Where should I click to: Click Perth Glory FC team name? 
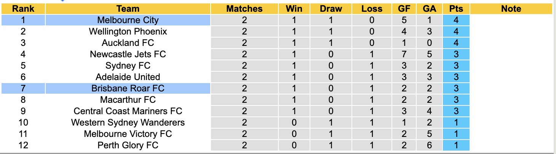pyautogui.click(x=128, y=145)
